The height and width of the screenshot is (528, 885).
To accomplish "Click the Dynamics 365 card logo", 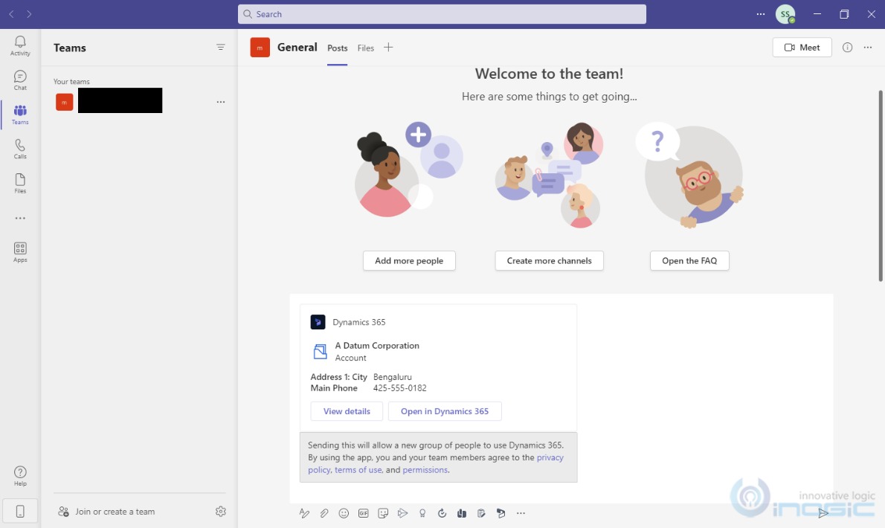I will tap(318, 322).
